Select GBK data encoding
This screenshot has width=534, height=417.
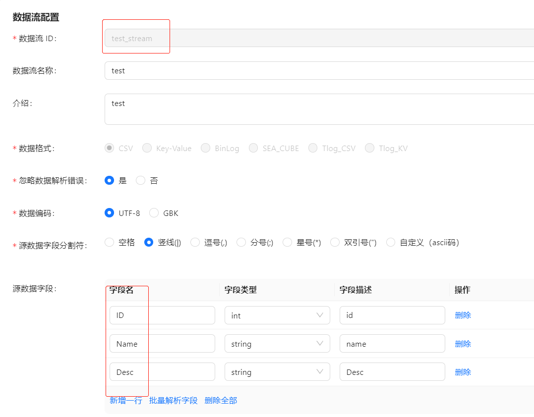[x=154, y=213]
